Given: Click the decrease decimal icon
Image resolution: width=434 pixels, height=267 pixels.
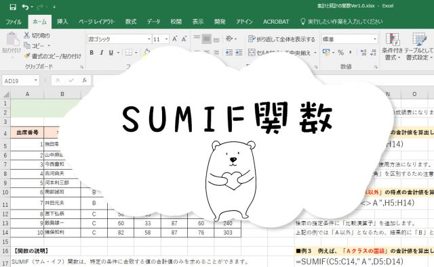Looking at the screenshot, I should (x=373, y=53).
